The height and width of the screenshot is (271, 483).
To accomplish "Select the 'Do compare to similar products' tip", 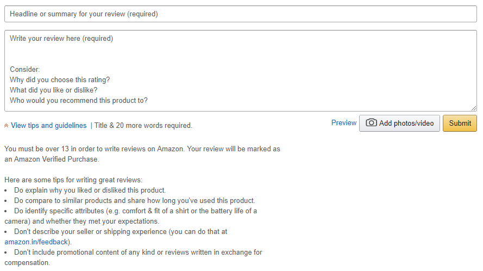I will (134, 201).
